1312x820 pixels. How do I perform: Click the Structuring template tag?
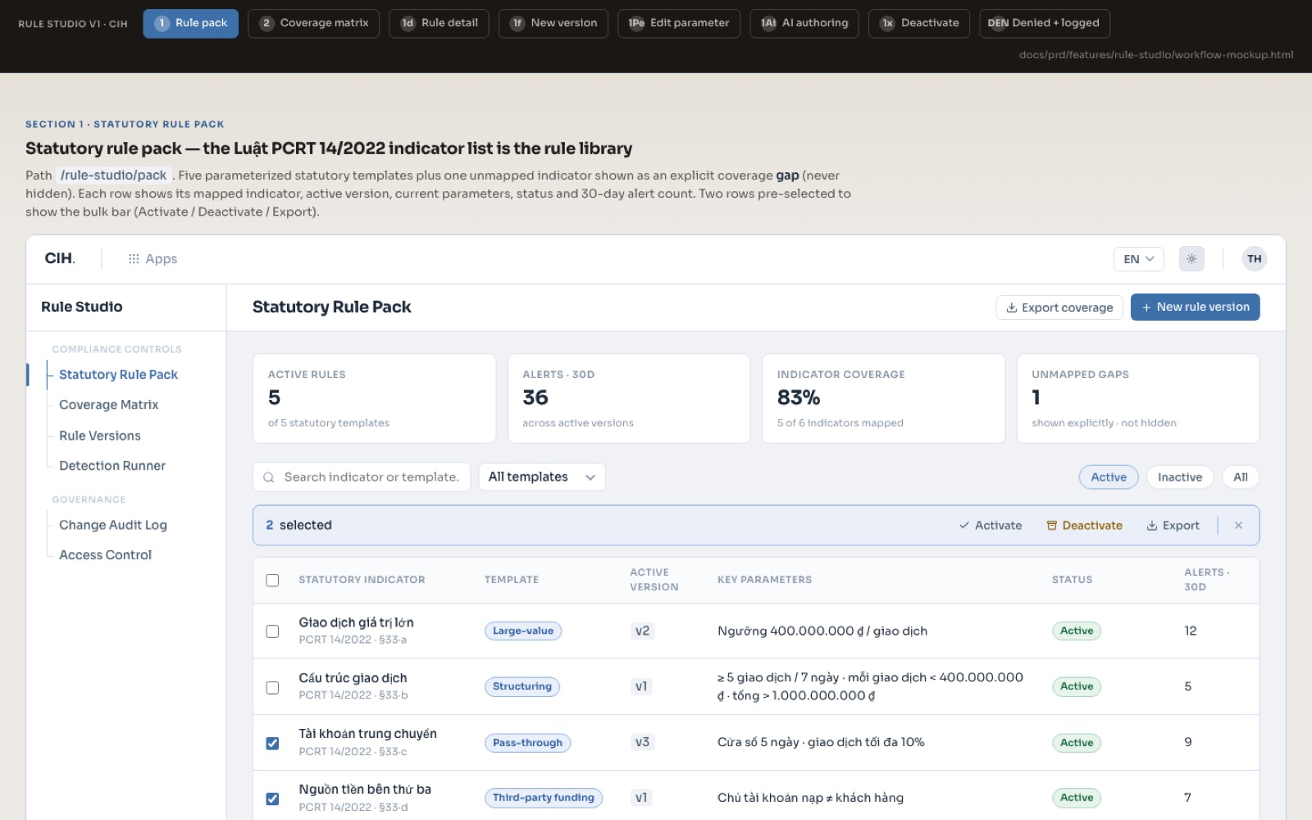click(x=522, y=687)
